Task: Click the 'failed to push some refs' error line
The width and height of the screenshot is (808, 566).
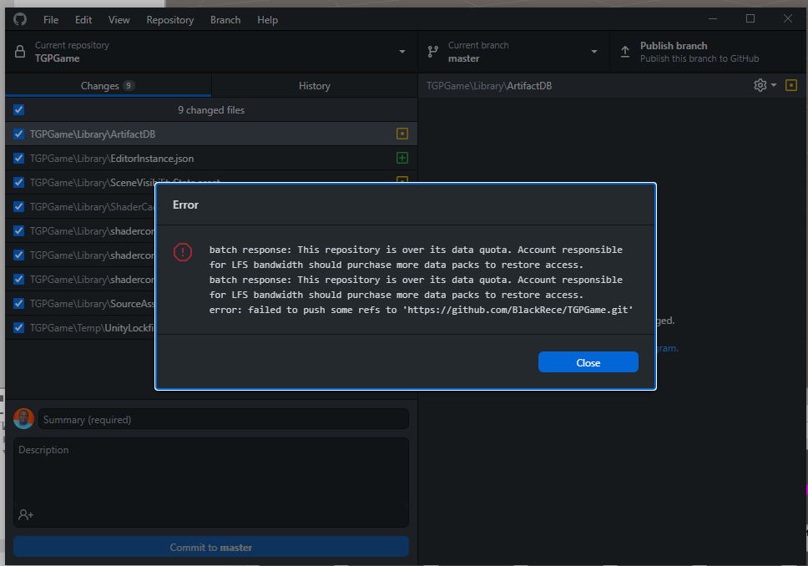Action: (x=421, y=310)
